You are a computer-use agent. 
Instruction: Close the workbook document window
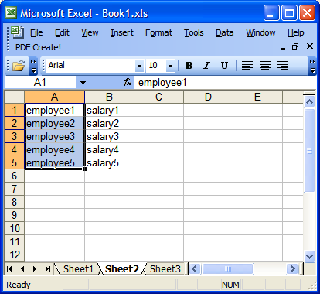[x=310, y=46]
